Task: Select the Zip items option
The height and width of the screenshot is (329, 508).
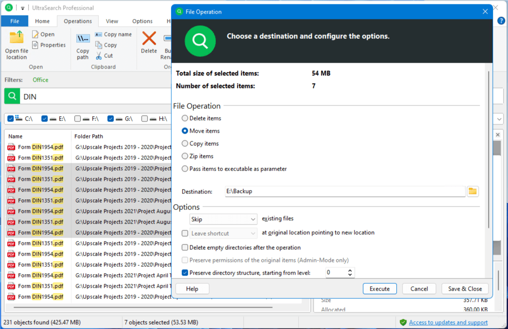Action: [185, 156]
